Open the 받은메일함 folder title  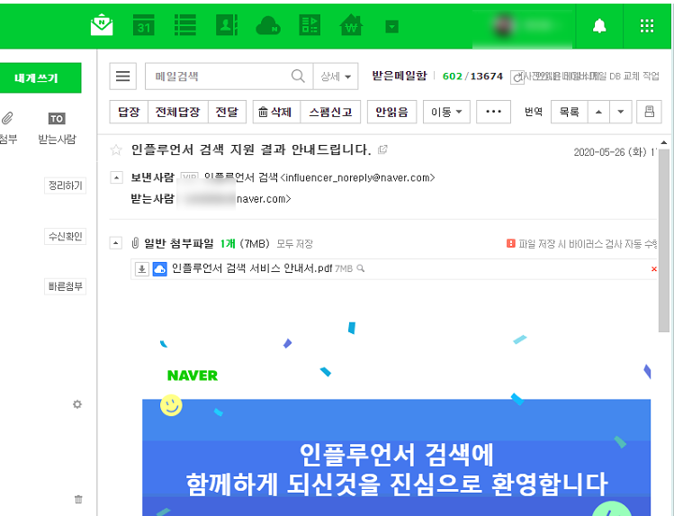click(400, 77)
